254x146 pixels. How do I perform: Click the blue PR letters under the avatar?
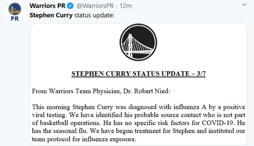[x=15, y=19]
